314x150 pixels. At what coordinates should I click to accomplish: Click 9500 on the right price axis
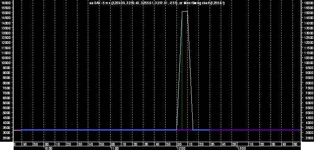309,68
